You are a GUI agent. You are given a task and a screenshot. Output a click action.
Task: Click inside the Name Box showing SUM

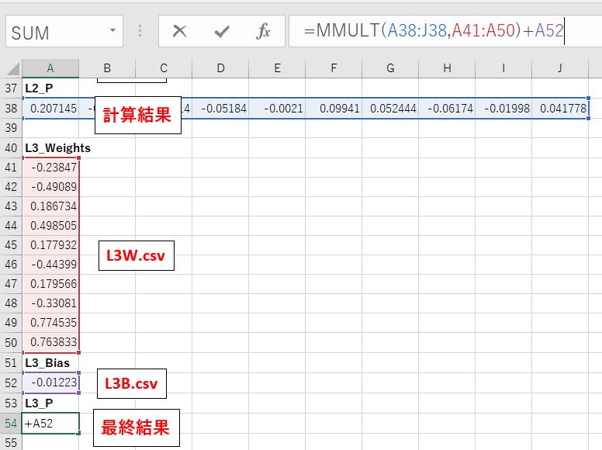click(54, 33)
